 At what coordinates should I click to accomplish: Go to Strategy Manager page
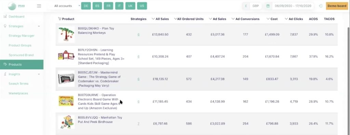pos(22,36)
